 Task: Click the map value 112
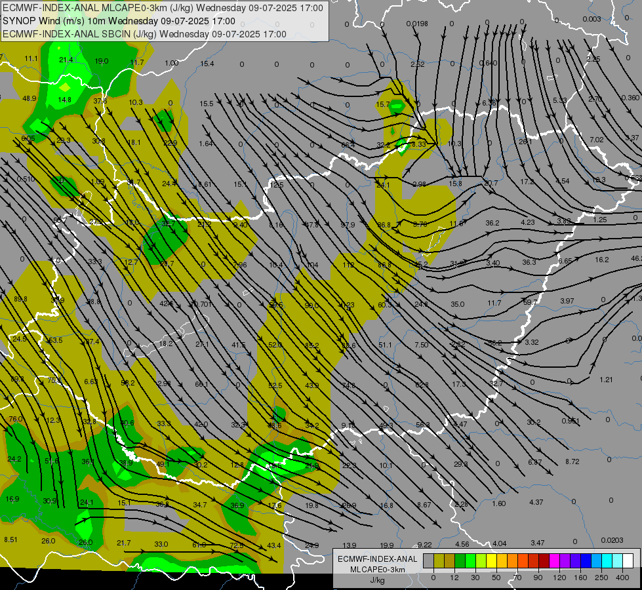click(348, 265)
